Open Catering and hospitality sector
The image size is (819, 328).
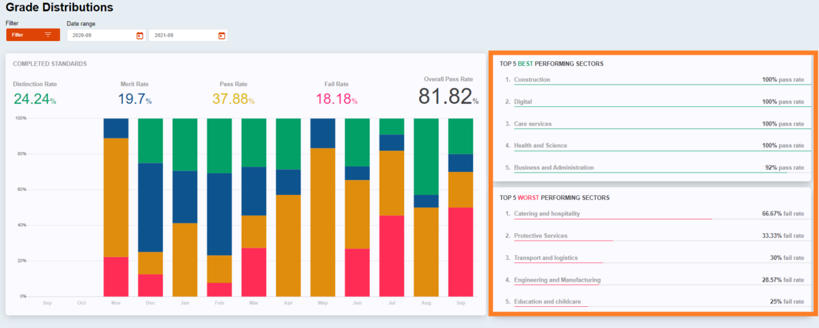[x=547, y=214]
